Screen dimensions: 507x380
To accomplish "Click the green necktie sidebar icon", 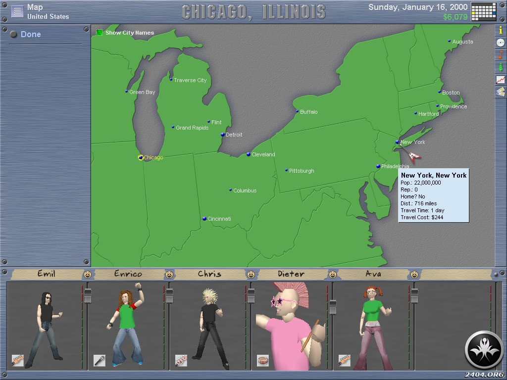I will point(501,67).
